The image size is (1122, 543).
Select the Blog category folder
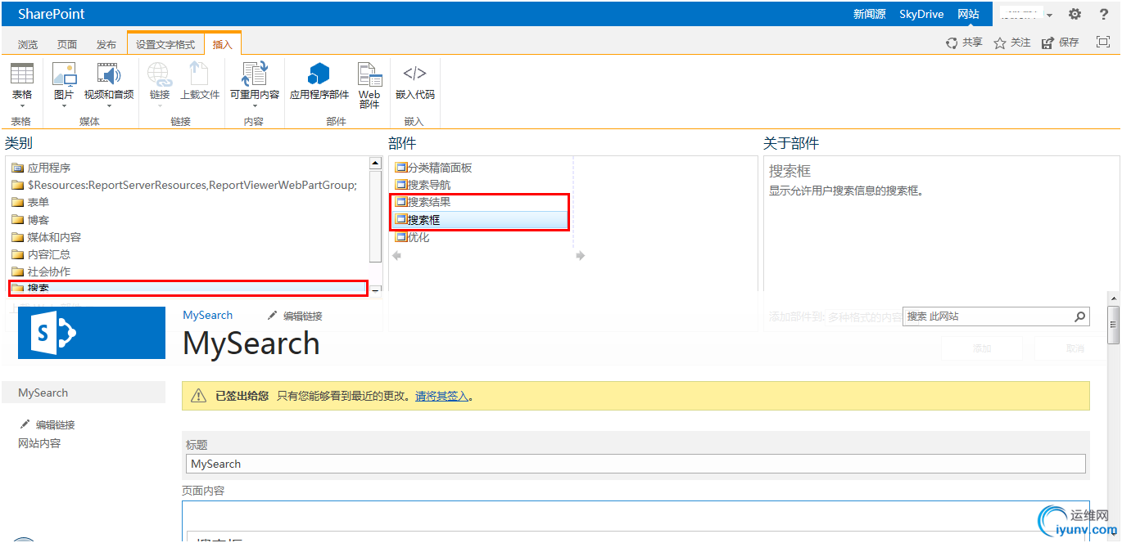(x=30, y=220)
